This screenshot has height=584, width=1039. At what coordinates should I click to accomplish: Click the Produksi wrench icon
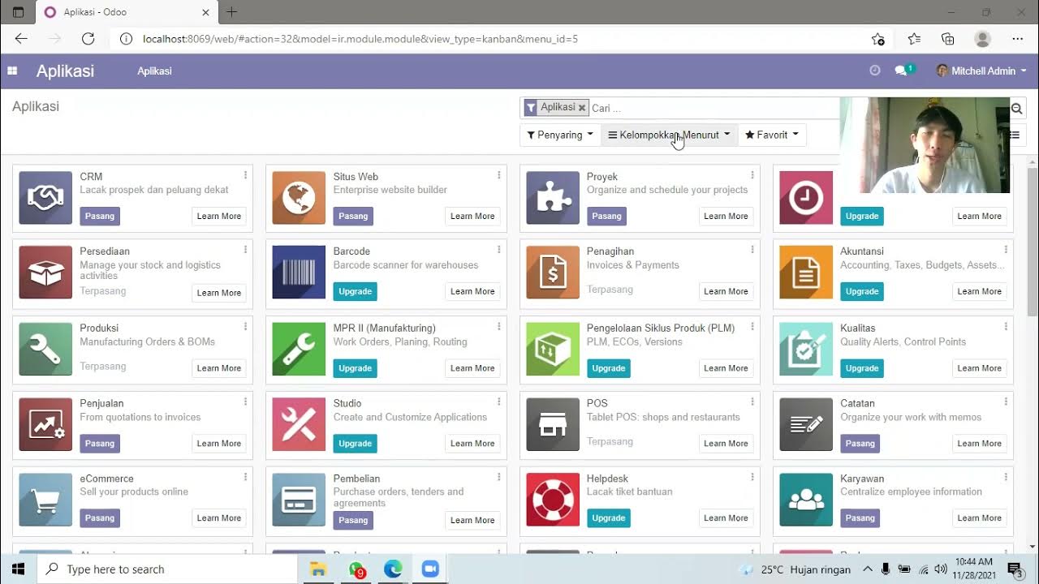[x=45, y=349]
